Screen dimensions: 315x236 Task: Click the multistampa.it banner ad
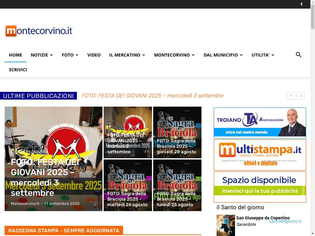point(260,155)
